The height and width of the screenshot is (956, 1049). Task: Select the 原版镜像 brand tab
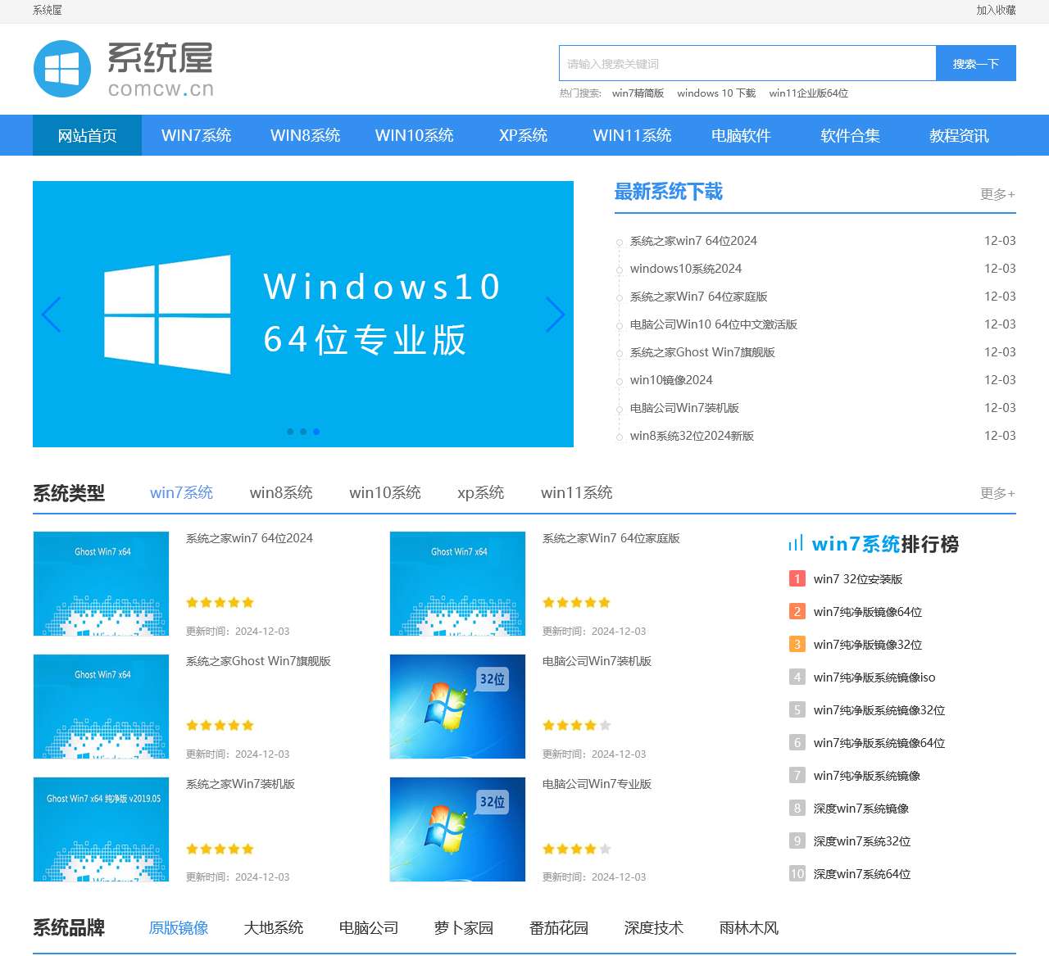click(x=179, y=927)
